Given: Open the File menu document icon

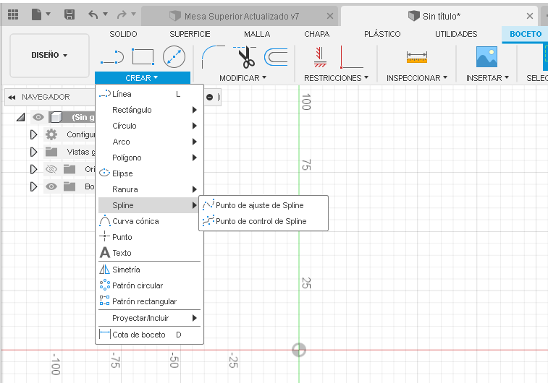Looking at the screenshot, I should (x=36, y=14).
